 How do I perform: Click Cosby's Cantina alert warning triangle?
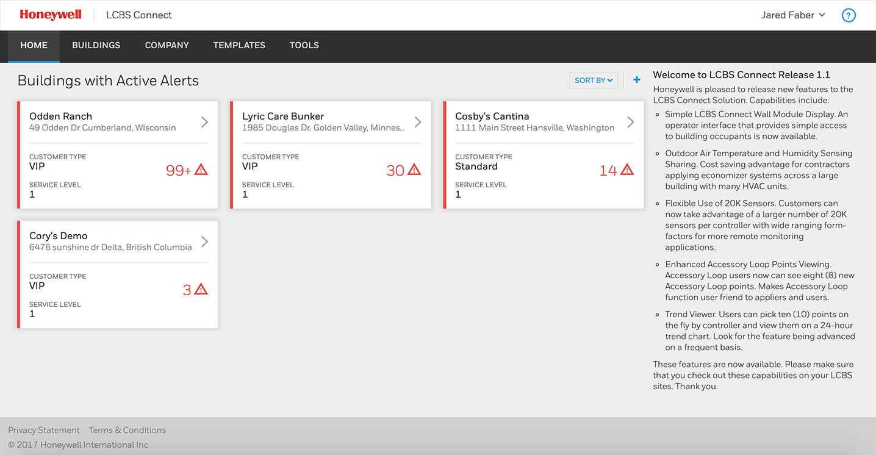coord(627,170)
